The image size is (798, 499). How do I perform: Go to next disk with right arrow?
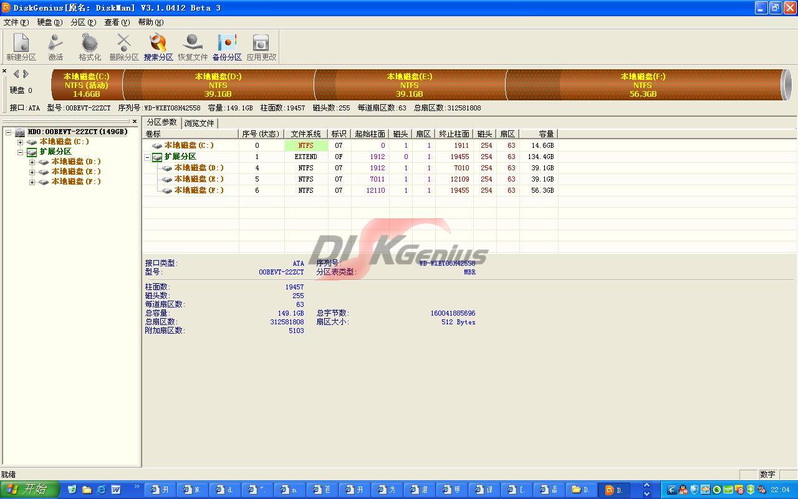click(26, 74)
